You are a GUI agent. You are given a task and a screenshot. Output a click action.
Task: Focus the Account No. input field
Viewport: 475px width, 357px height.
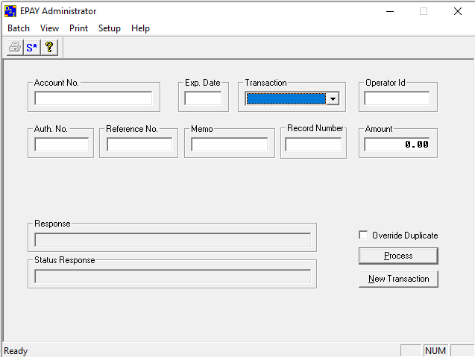click(93, 98)
